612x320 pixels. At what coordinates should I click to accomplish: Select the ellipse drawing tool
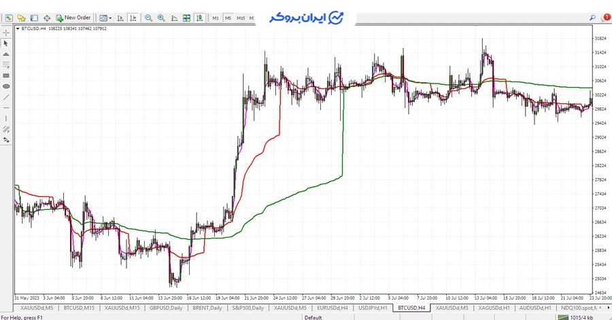click(x=6, y=86)
